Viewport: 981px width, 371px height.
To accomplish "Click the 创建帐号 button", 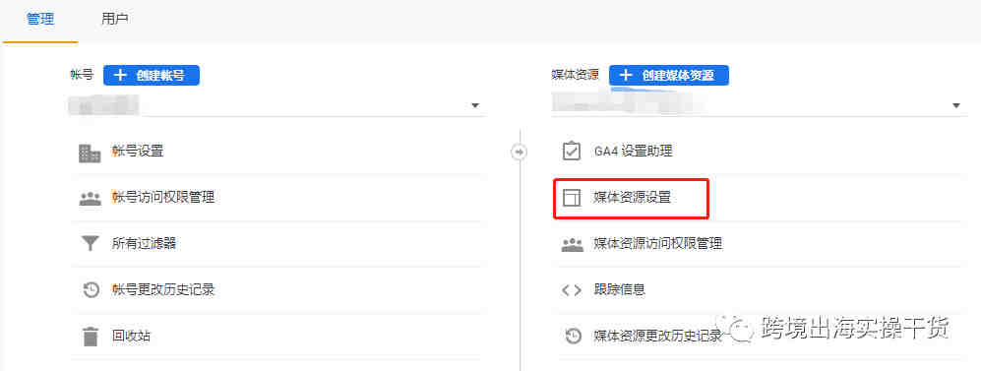I will pyautogui.click(x=152, y=75).
